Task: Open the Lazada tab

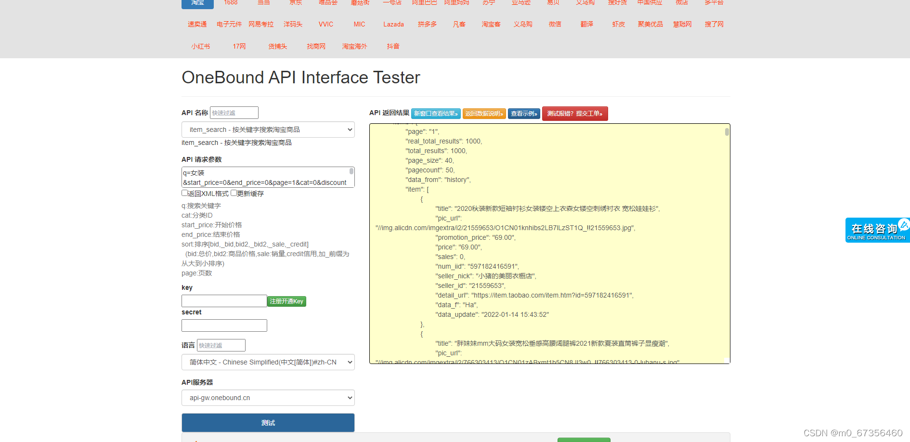Action: coord(393,24)
